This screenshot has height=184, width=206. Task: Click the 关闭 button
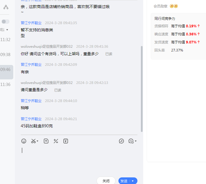pos(106,181)
